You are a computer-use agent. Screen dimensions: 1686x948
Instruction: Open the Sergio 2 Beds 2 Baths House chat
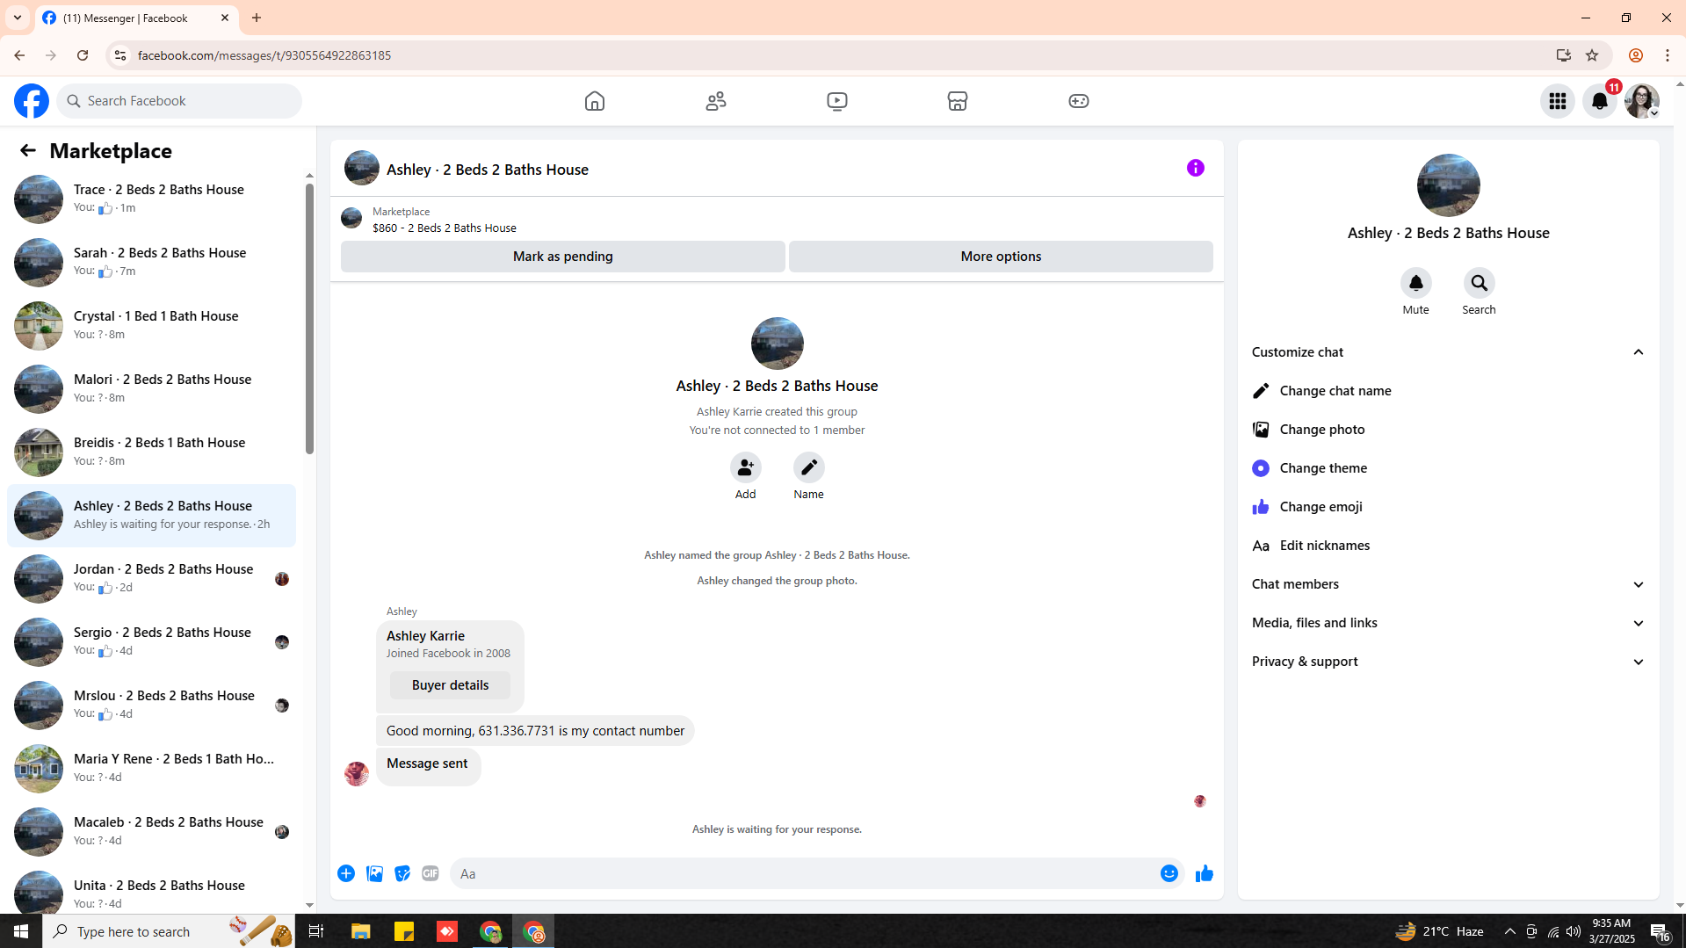pos(151,641)
